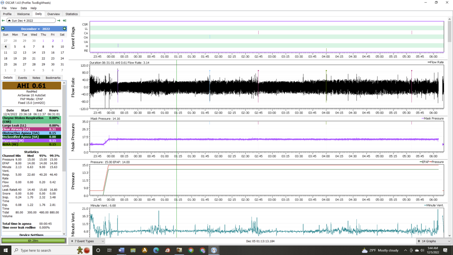This screenshot has height=255, width=453.
Task: Click the Mask Pressure graph title
Action: 73,137
